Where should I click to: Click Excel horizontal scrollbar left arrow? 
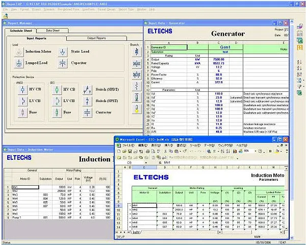220,232
